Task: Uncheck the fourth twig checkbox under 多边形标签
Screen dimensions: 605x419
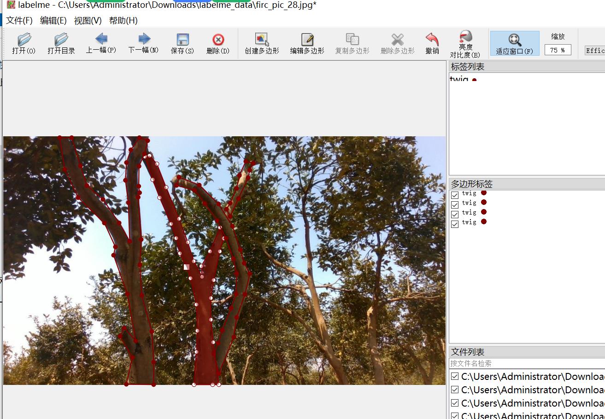Action: pyautogui.click(x=455, y=224)
